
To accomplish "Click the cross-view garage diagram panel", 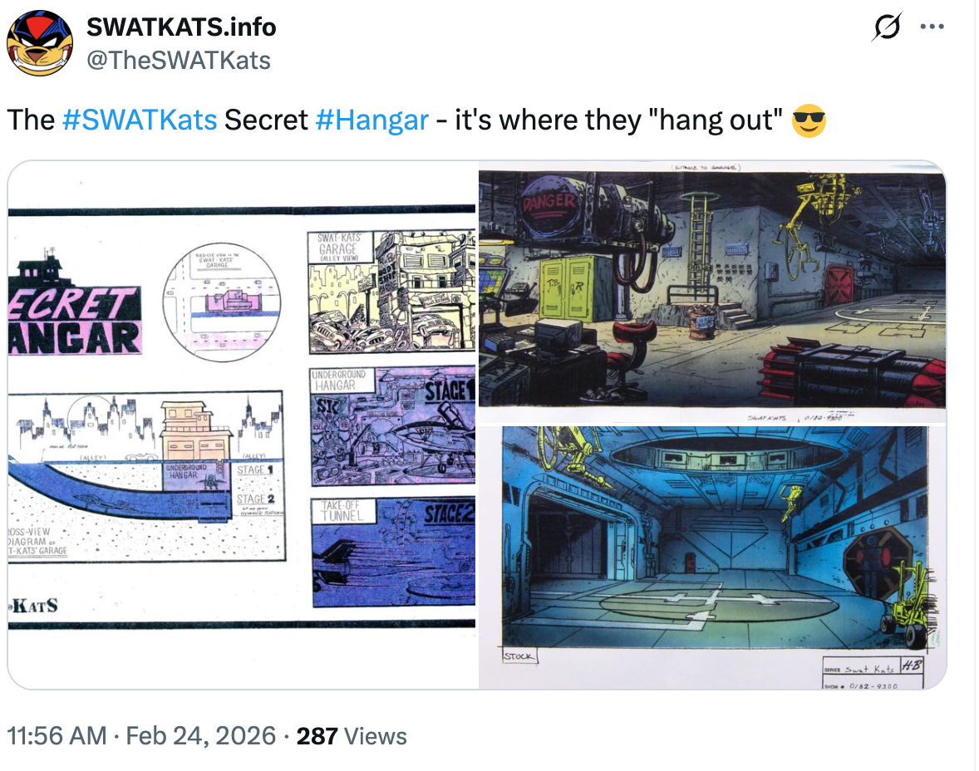I will coord(147,476).
